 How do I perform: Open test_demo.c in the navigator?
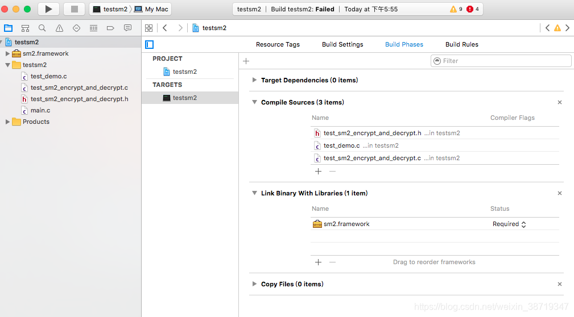point(48,76)
